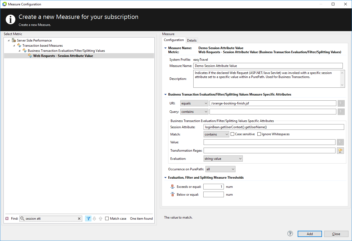Viewport: 352px width, 241px height.
Task: Click the 'easyTravel' System Profile value
Action: [201, 60]
